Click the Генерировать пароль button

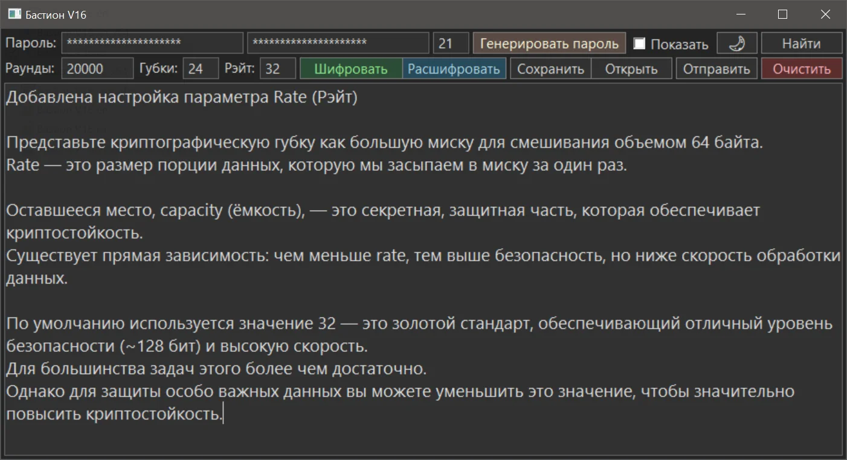point(549,43)
